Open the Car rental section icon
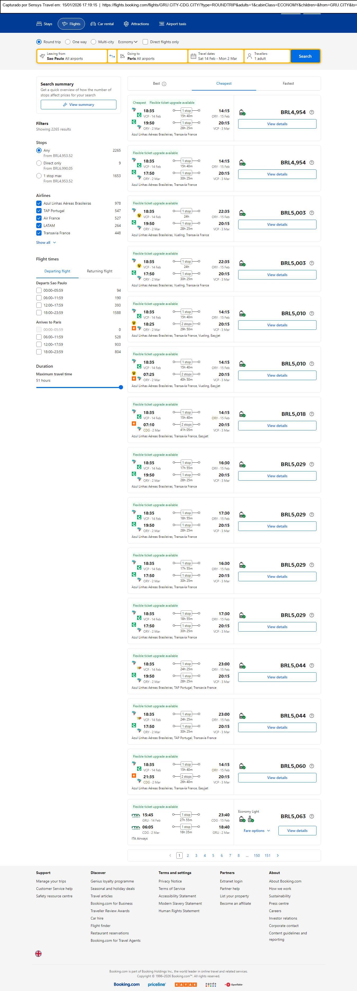357x991 pixels. [x=93, y=24]
